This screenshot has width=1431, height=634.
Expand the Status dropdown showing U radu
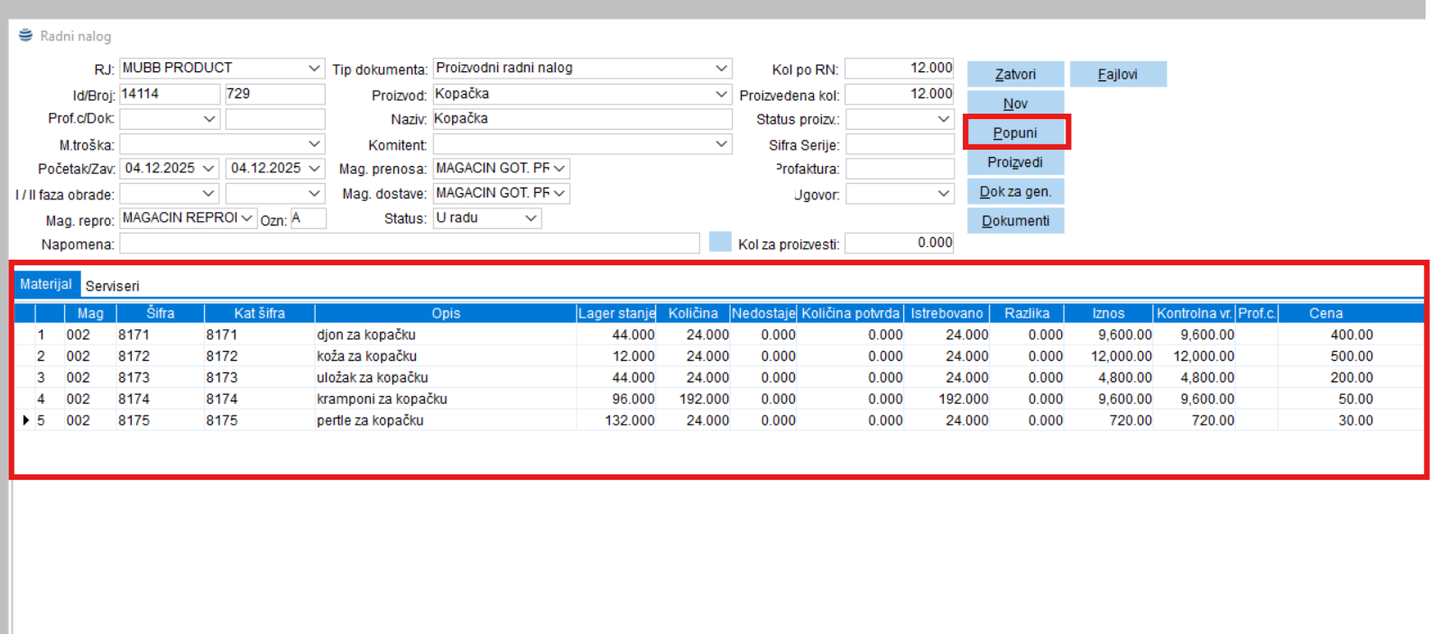click(x=531, y=218)
